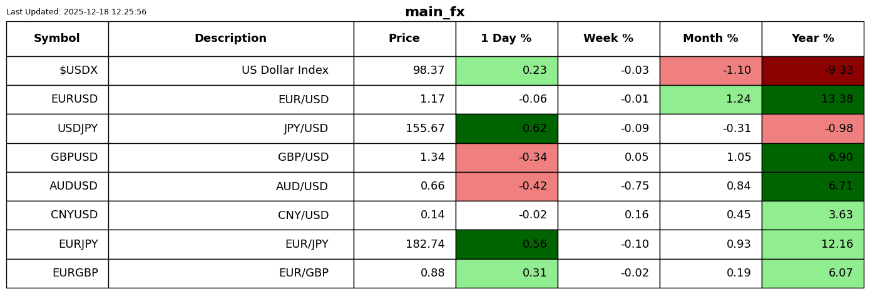Select the 155.67 price cell

(x=404, y=129)
